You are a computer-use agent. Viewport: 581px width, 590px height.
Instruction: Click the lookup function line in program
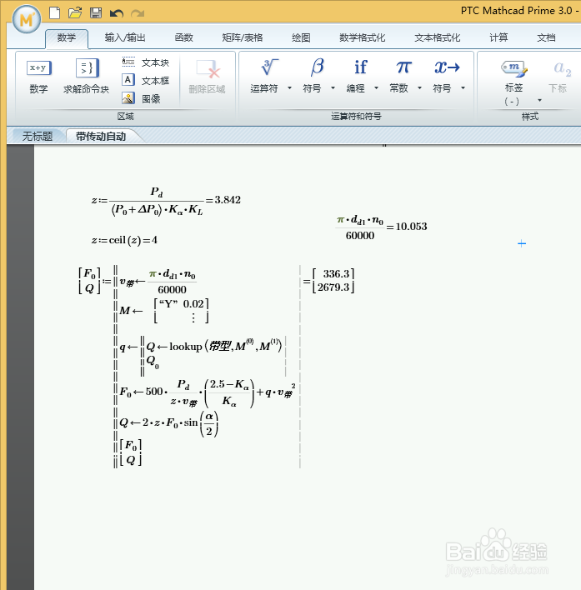(x=213, y=346)
